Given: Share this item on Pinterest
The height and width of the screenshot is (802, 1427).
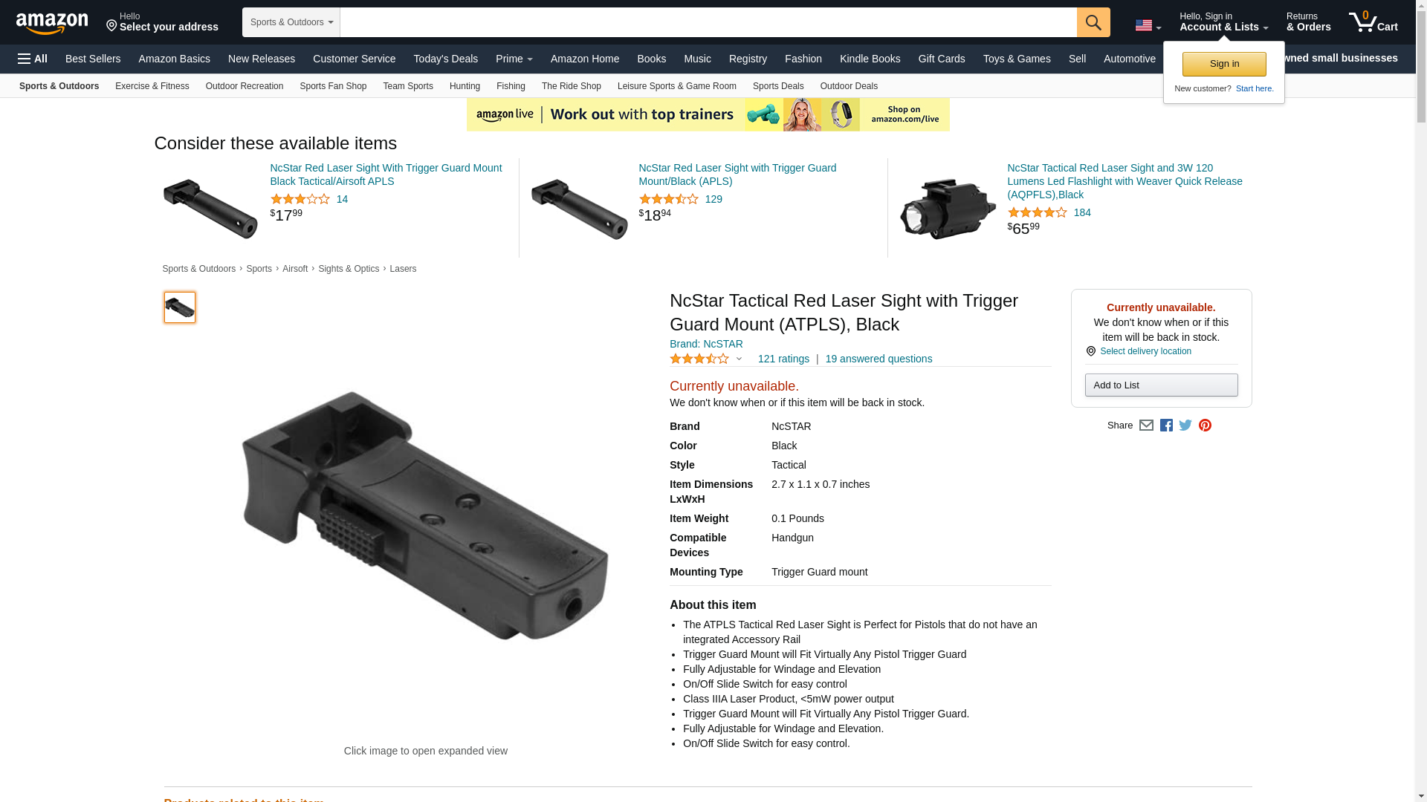Looking at the screenshot, I should pyautogui.click(x=1205, y=426).
